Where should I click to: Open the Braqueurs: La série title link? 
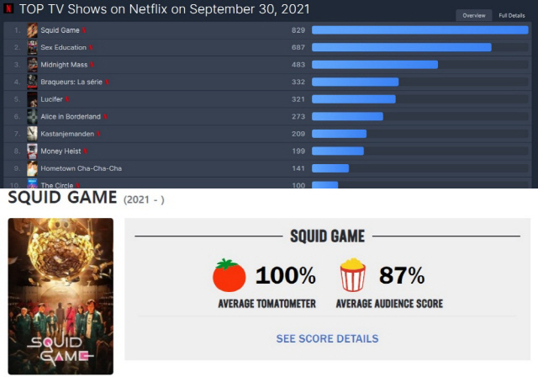71,82
